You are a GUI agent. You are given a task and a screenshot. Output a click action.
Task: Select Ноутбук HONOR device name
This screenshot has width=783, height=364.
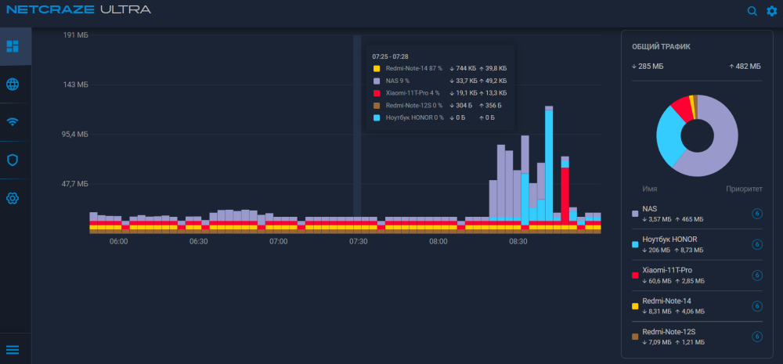pyautogui.click(x=669, y=240)
